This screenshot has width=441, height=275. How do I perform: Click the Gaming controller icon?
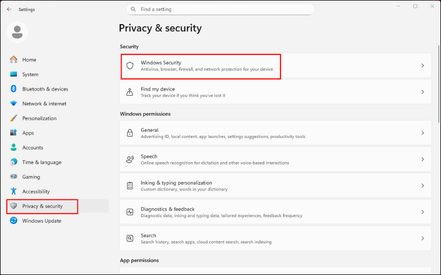tap(13, 177)
